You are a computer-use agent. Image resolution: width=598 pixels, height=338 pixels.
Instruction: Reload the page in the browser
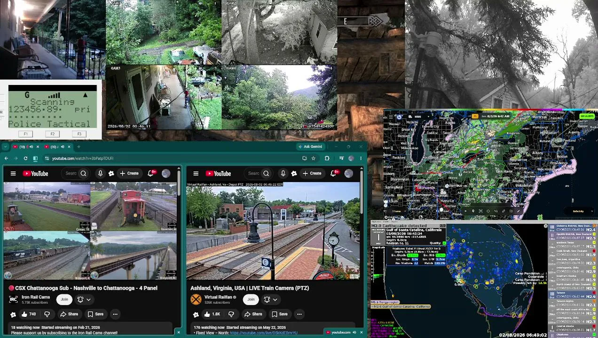coord(25,158)
